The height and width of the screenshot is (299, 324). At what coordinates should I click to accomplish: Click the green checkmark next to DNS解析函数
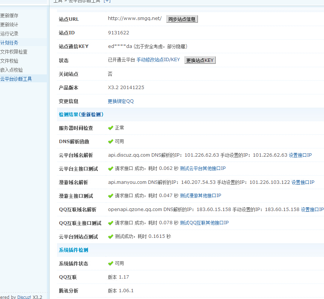[111, 142]
